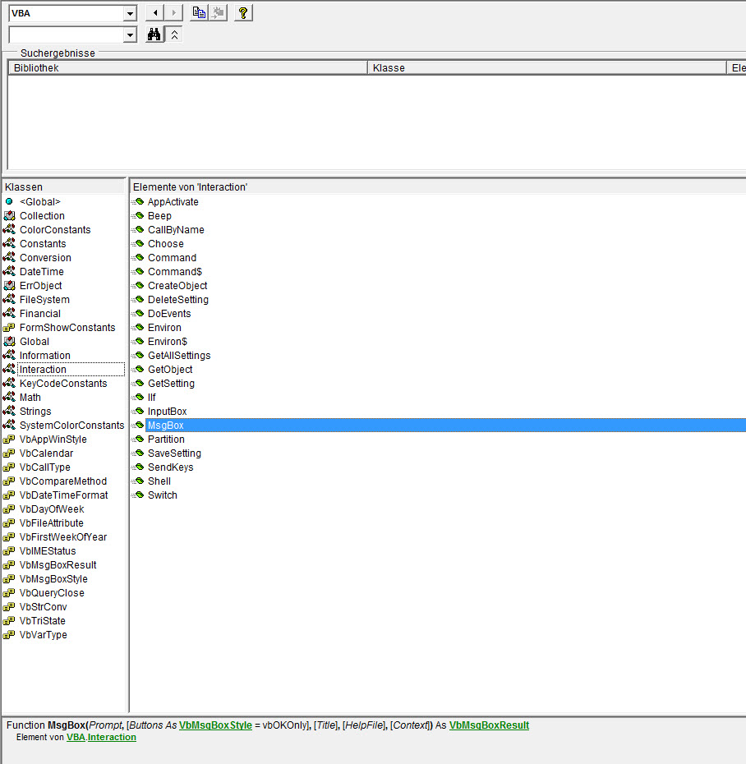Click the Bibliothek column header
Screen dimensions: 746x764
pos(187,68)
